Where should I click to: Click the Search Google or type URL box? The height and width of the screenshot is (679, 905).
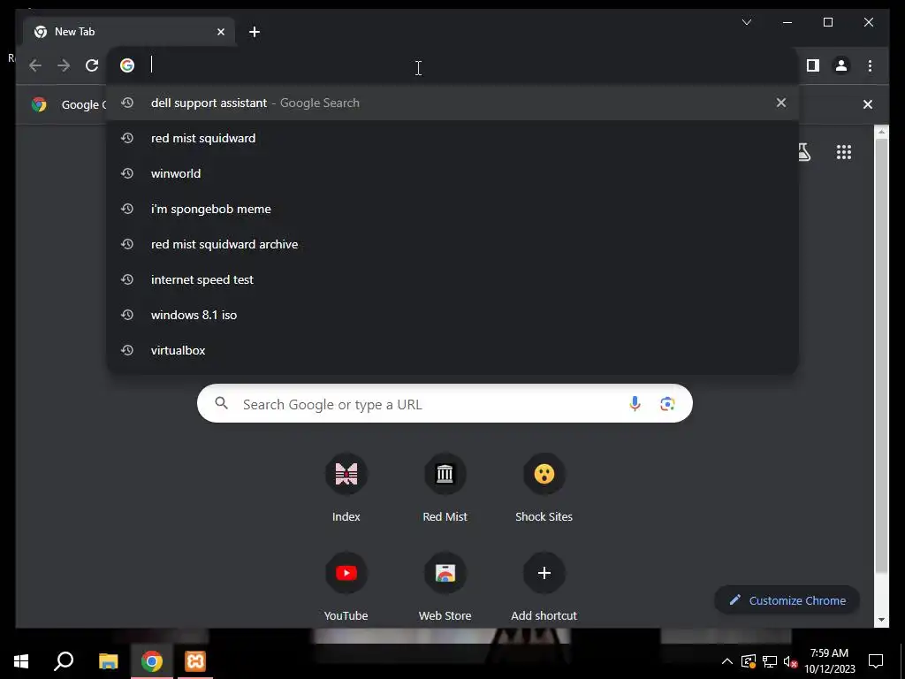pyautogui.click(x=445, y=403)
